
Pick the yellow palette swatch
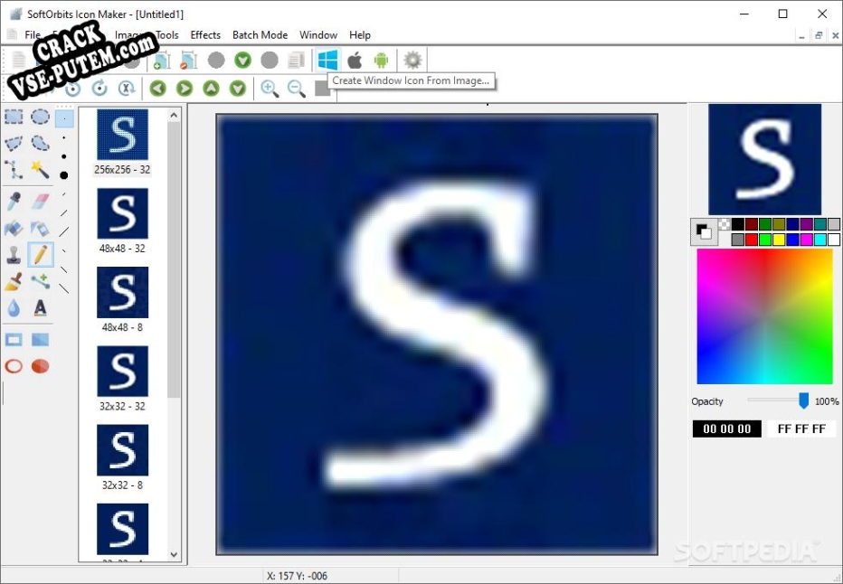779,239
